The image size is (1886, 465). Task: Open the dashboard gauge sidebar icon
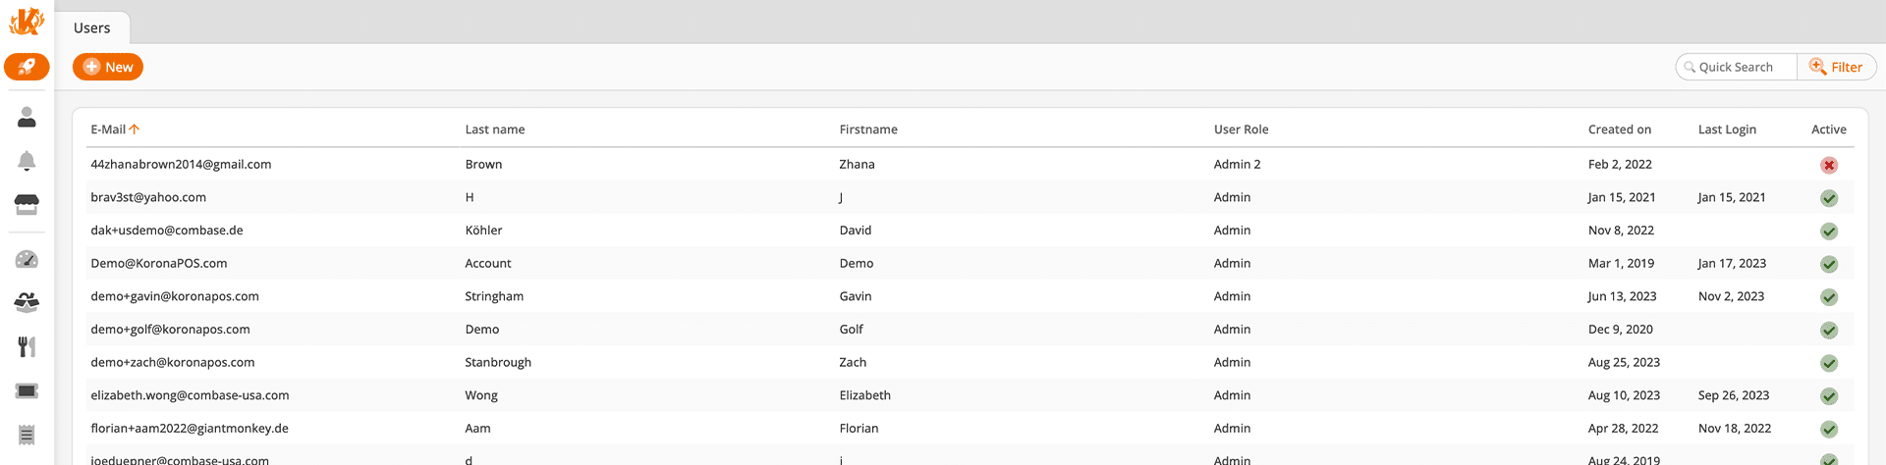(x=27, y=259)
